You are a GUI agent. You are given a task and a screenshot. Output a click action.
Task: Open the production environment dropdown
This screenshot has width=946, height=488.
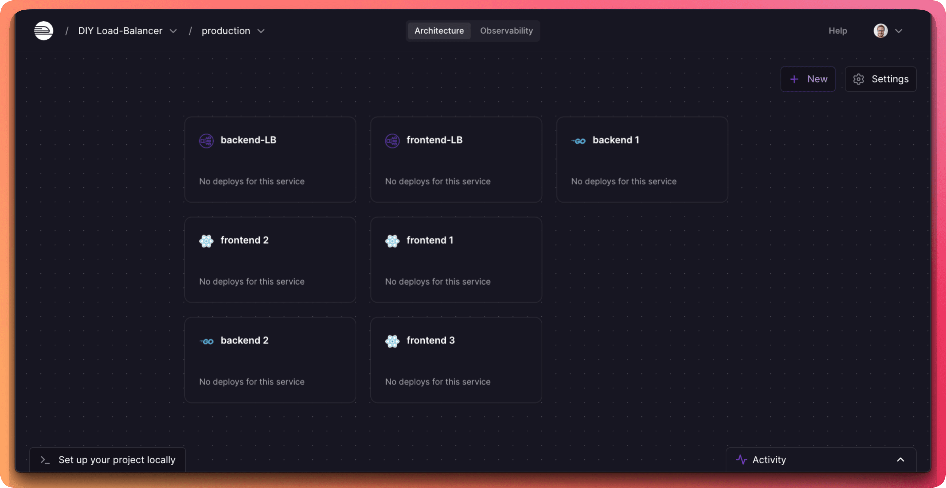point(261,31)
